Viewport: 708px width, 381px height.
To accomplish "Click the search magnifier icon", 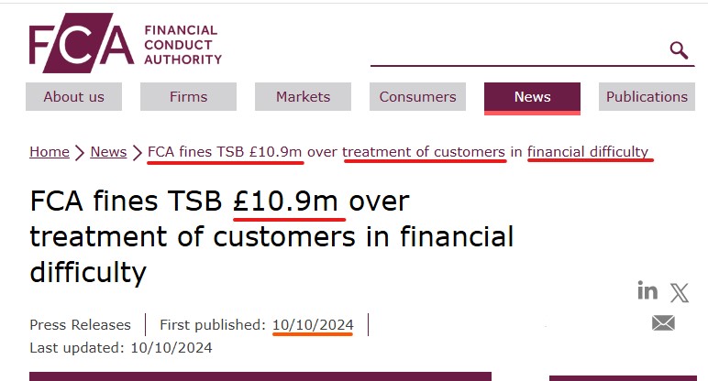I will pos(679,50).
